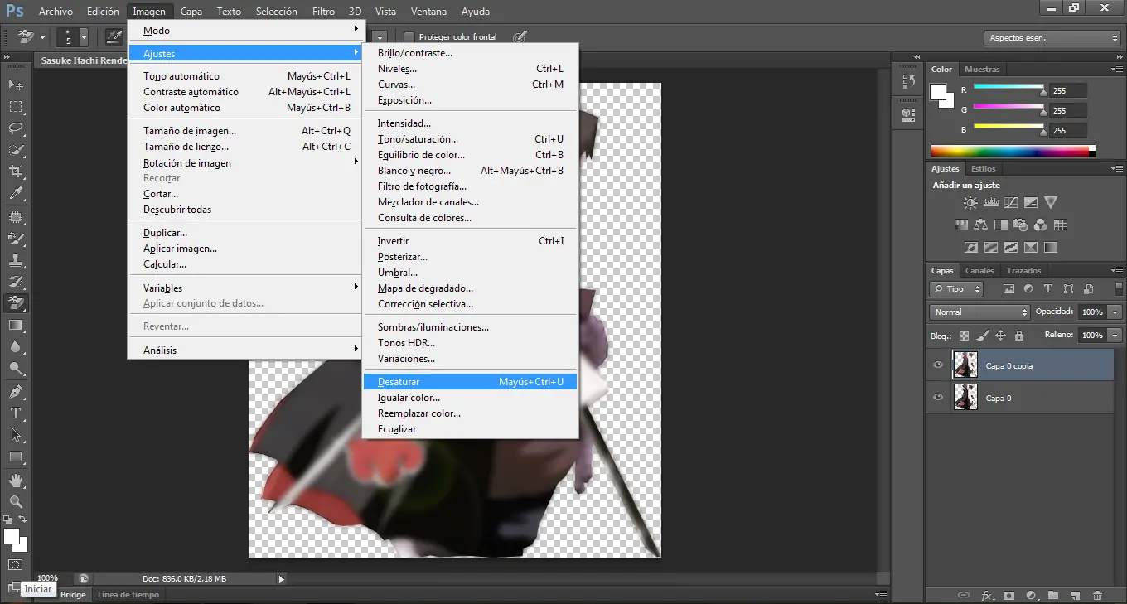The width and height of the screenshot is (1127, 604).
Task: Create a new layer group folder icon
Action: [1053, 595]
